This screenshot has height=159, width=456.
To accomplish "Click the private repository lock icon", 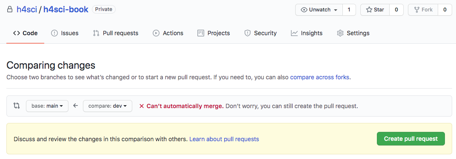I will click(10, 10).
